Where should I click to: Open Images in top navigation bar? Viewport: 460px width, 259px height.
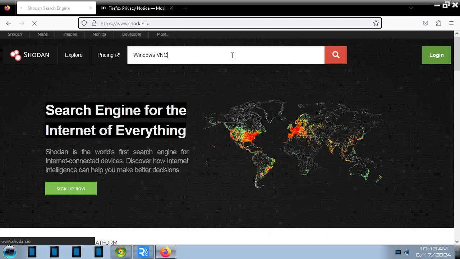[70, 34]
